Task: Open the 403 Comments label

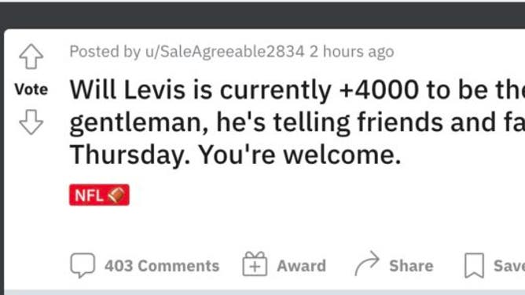Action: [162, 266]
